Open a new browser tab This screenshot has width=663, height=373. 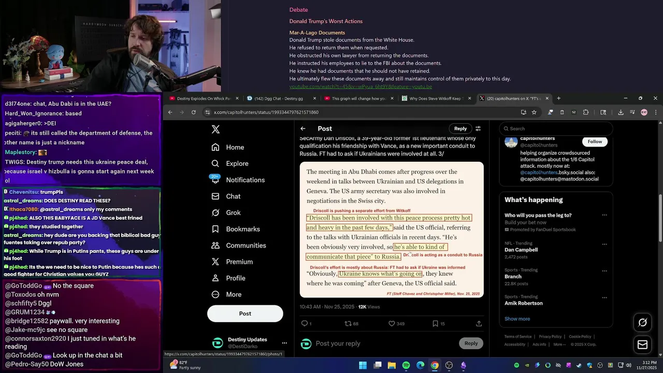click(558, 98)
